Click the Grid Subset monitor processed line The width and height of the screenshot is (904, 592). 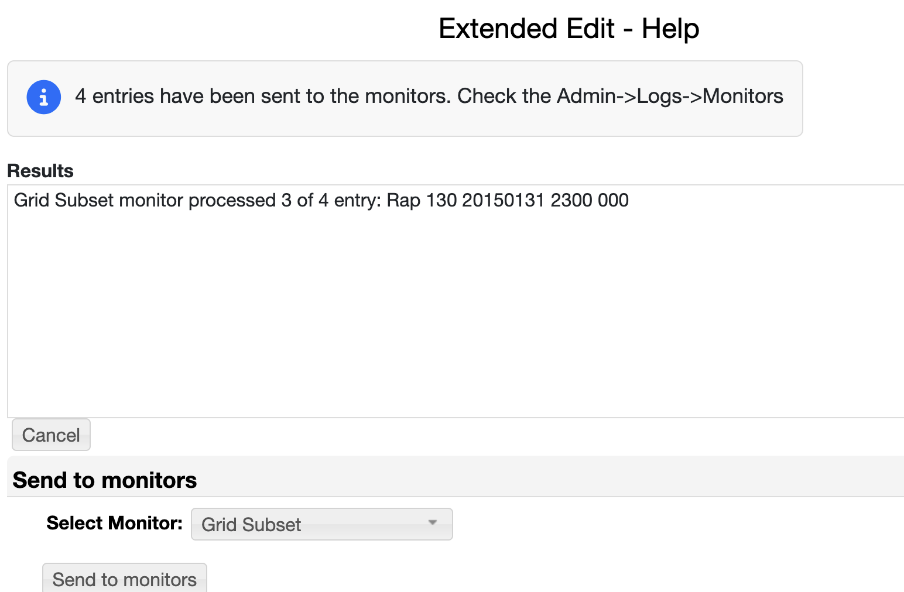pyautogui.click(x=321, y=201)
